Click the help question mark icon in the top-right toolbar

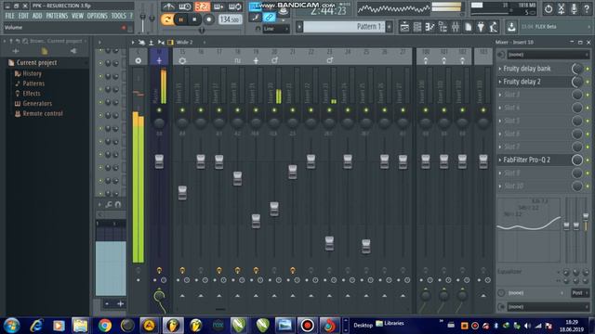(587, 8)
